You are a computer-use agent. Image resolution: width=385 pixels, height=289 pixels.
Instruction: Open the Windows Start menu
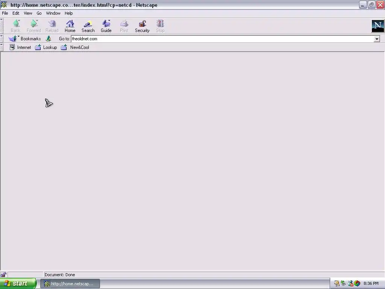18,284
